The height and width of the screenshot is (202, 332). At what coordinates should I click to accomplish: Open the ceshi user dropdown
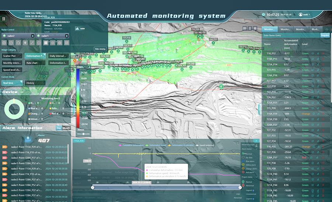click(305, 15)
